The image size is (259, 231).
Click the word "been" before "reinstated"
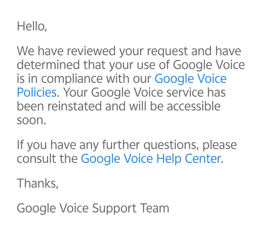pos(30,106)
